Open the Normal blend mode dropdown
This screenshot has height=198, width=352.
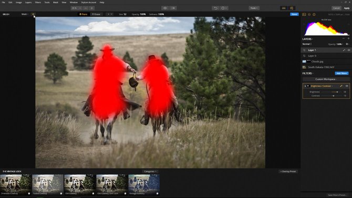[307, 44]
